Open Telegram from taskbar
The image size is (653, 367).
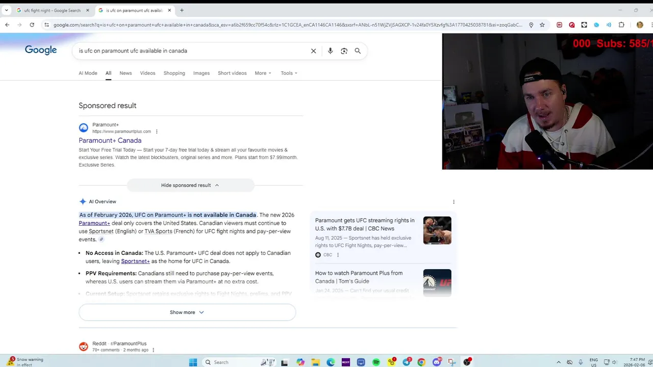click(x=407, y=362)
